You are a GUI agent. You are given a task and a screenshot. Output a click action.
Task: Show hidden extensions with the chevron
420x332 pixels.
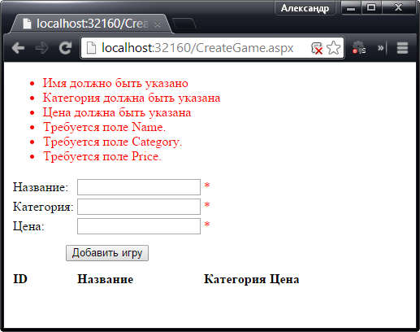pyautogui.click(x=380, y=48)
